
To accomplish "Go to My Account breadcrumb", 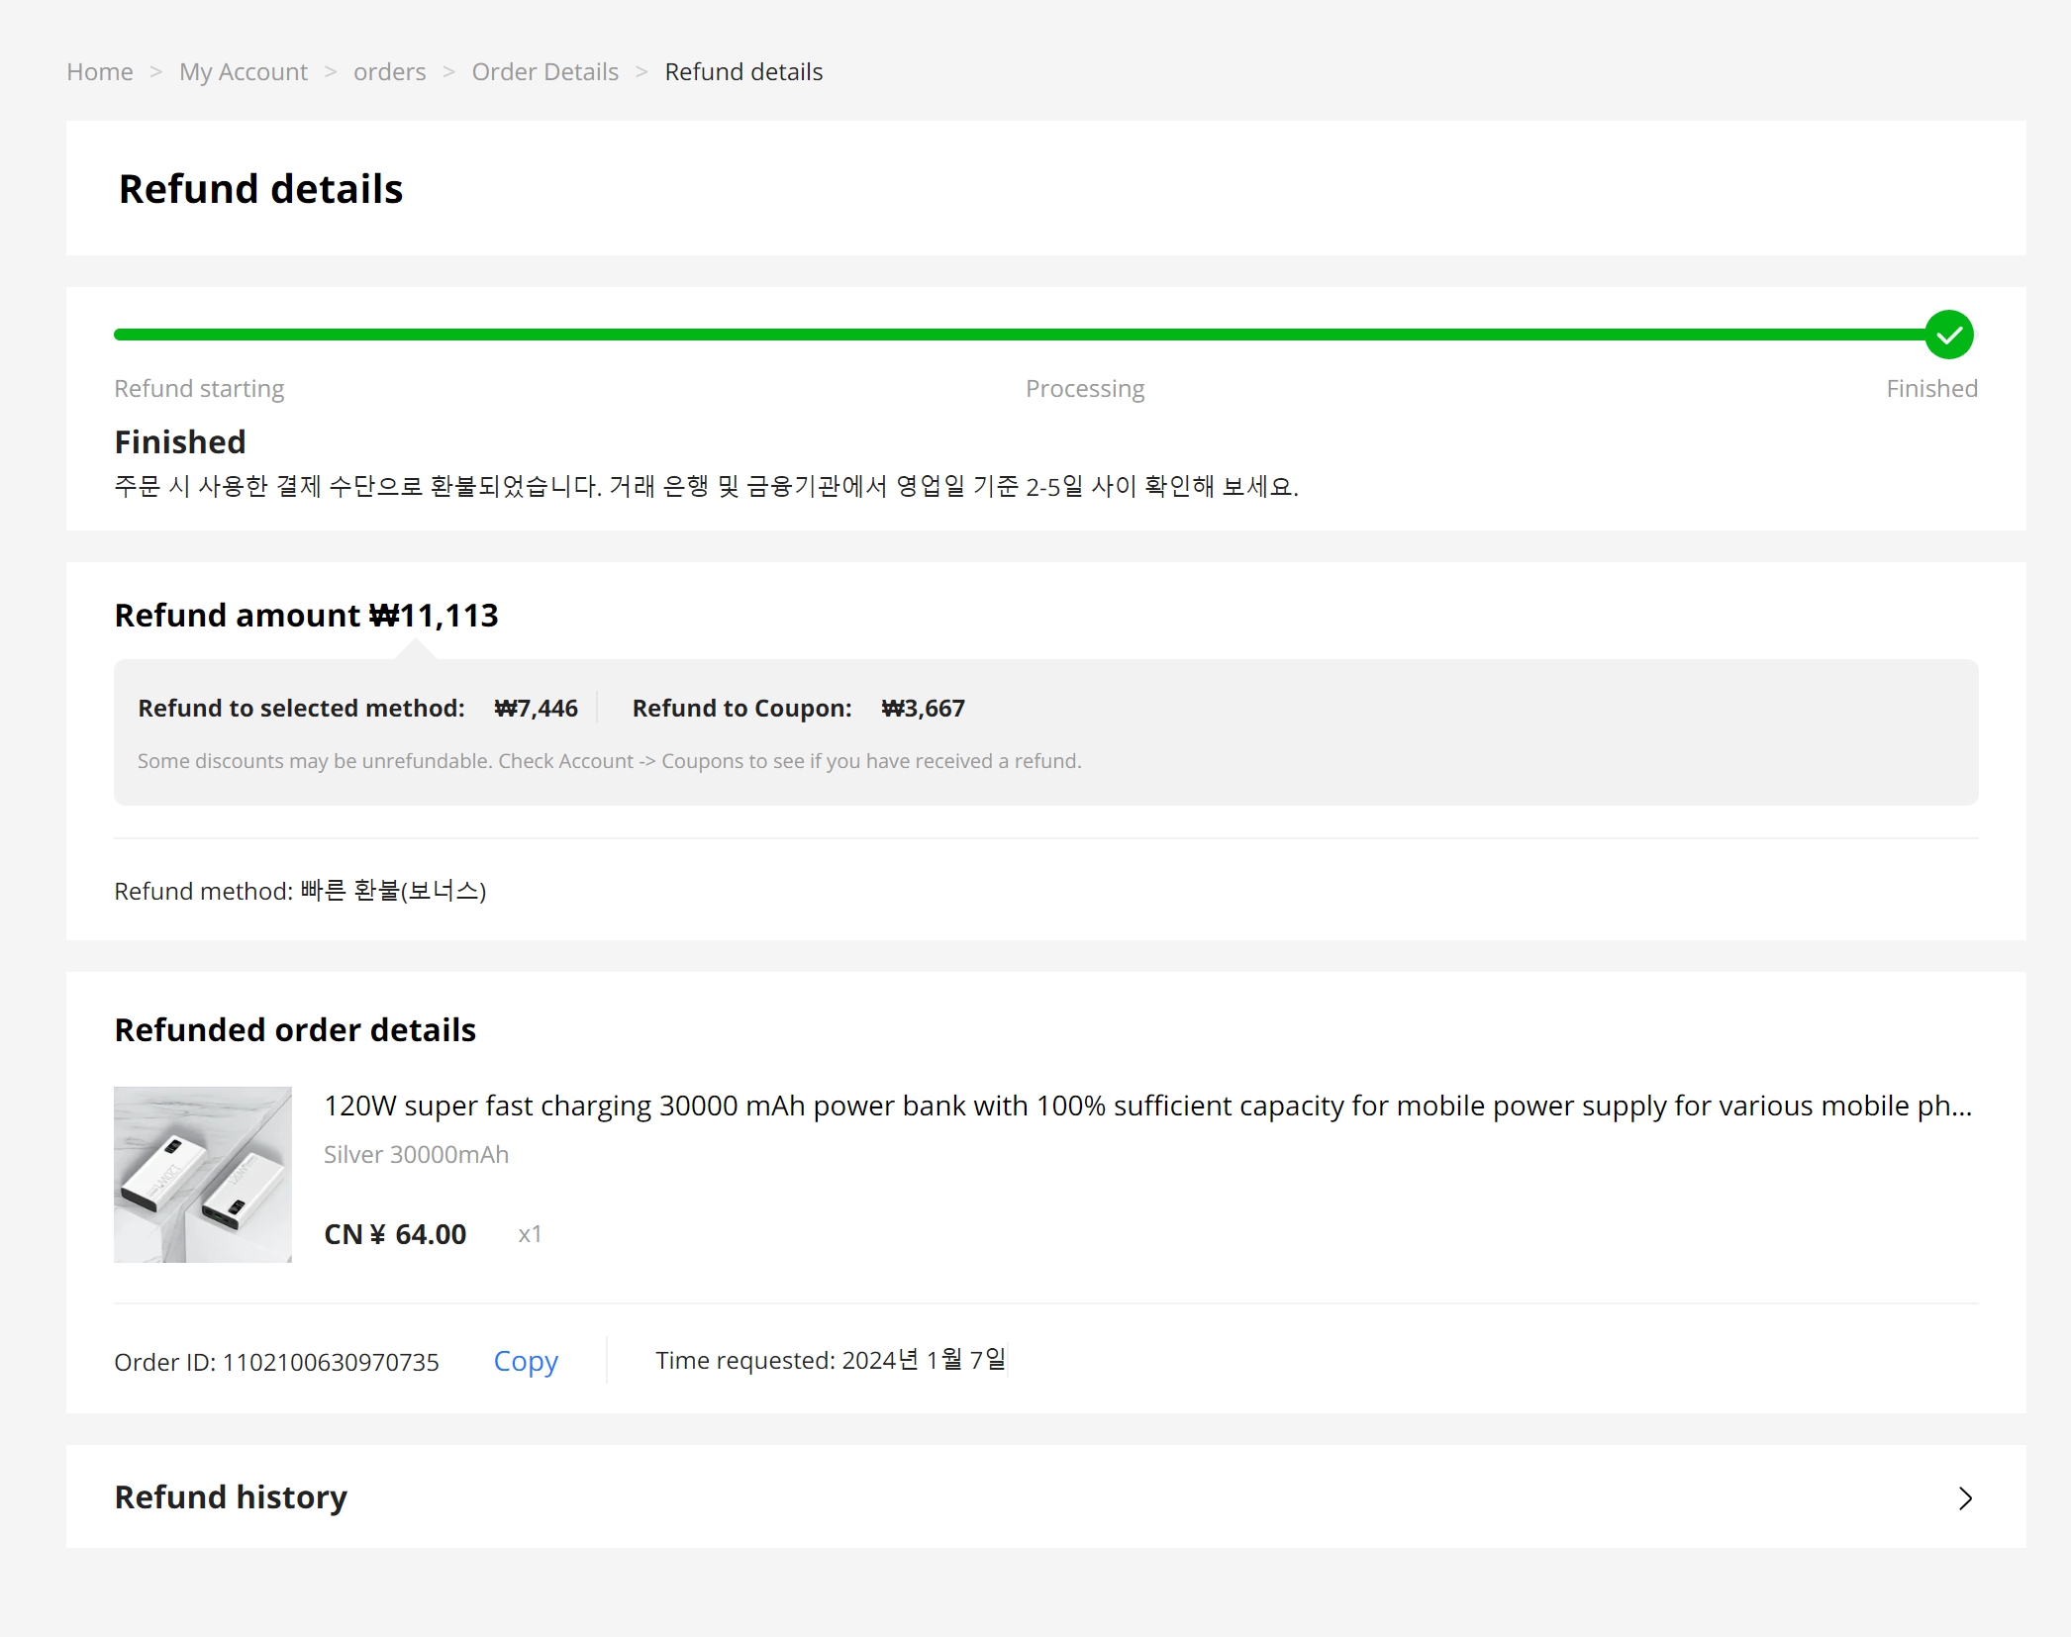I will click(243, 72).
